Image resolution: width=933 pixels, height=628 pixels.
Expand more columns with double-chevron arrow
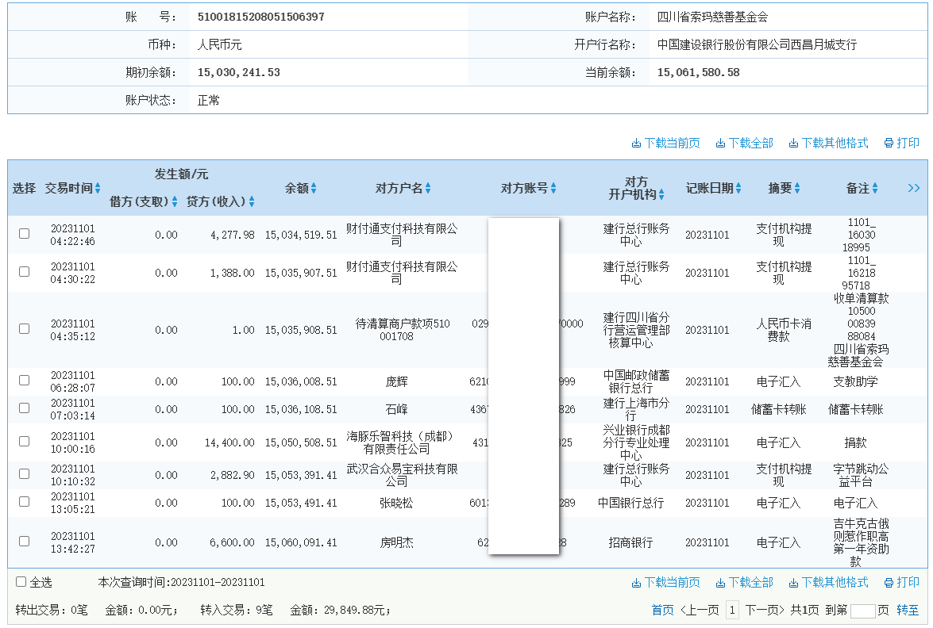pyautogui.click(x=913, y=189)
